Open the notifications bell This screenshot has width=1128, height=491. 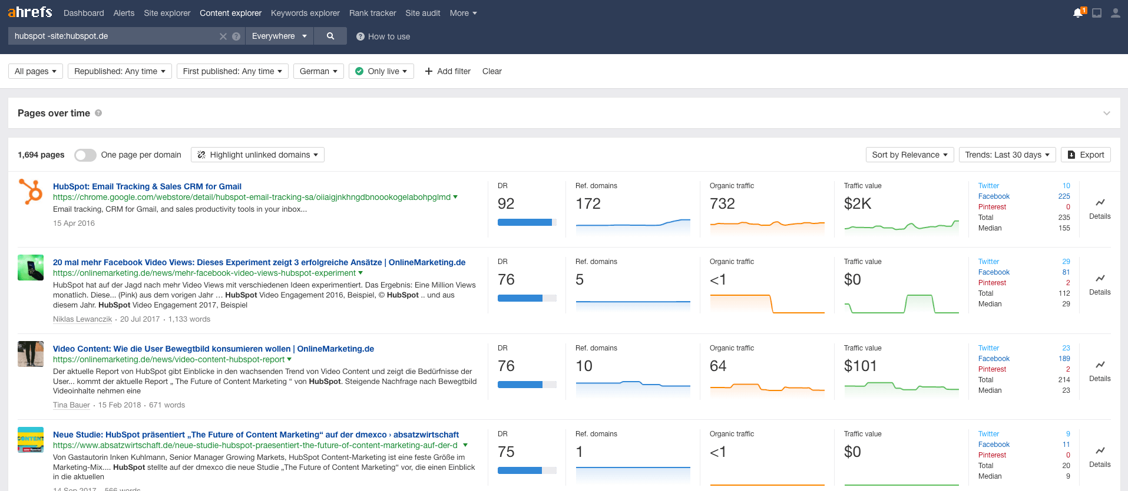1079,12
